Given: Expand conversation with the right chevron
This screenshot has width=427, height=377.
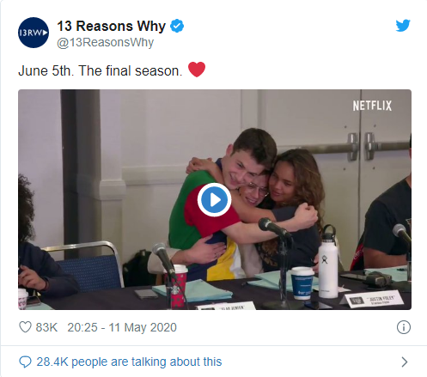Looking at the screenshot, I should point(405,362).
